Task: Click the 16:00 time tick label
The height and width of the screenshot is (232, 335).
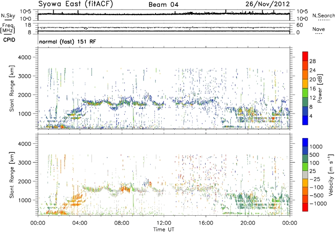Action: pos(206,223)
